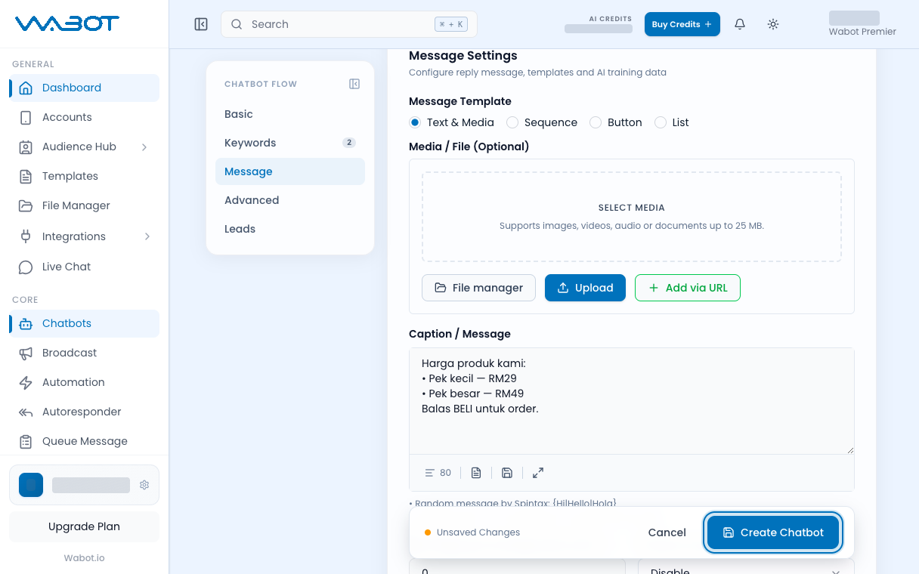Click the Integrations plug icon

pos(26,236)
